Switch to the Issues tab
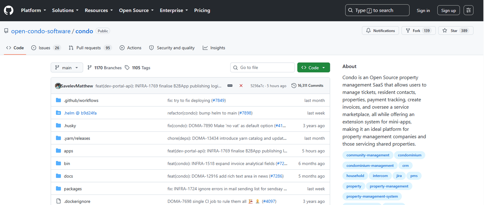This screenshot has height=205, width=484. (46, 48)
